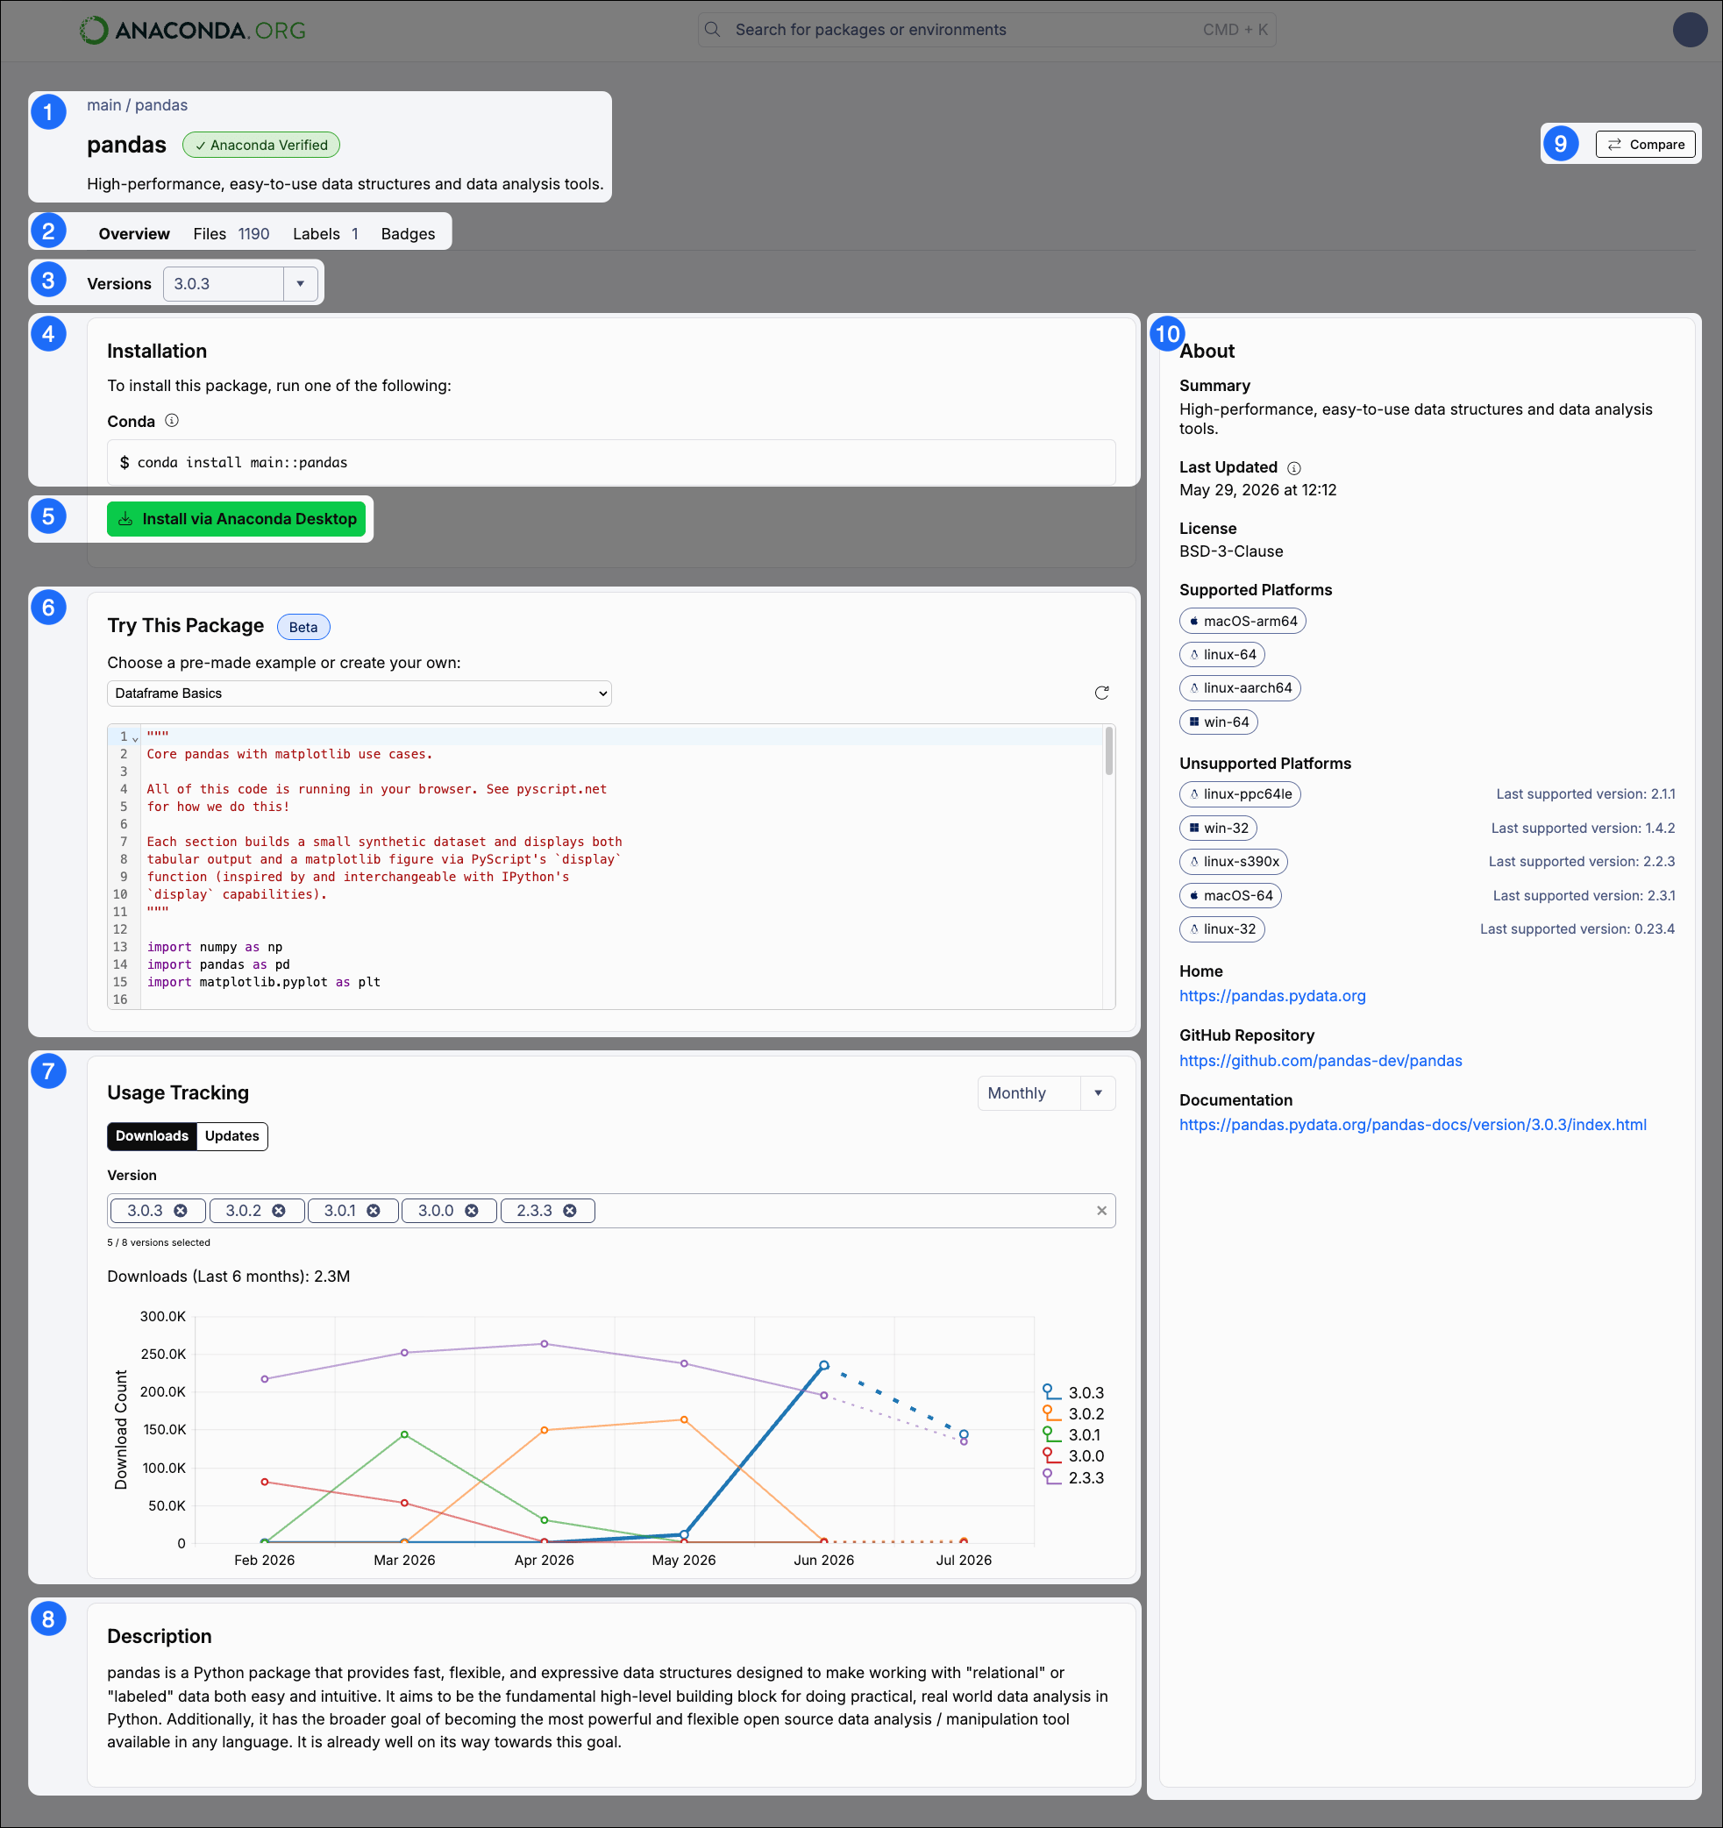1723x1828 pixels.
Task: Open the GitHub repository link
Action: [1321, 1061]
